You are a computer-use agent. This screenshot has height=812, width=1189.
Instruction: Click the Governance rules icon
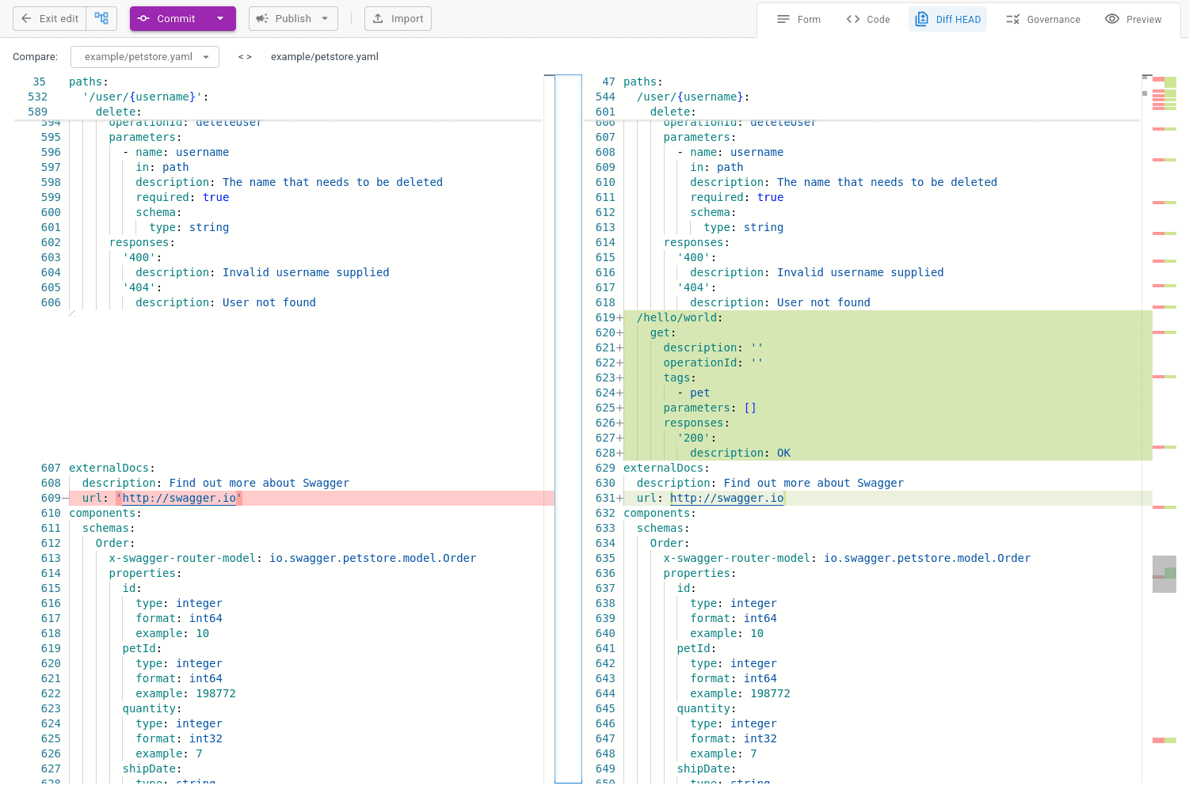(x=1012, y=19)
